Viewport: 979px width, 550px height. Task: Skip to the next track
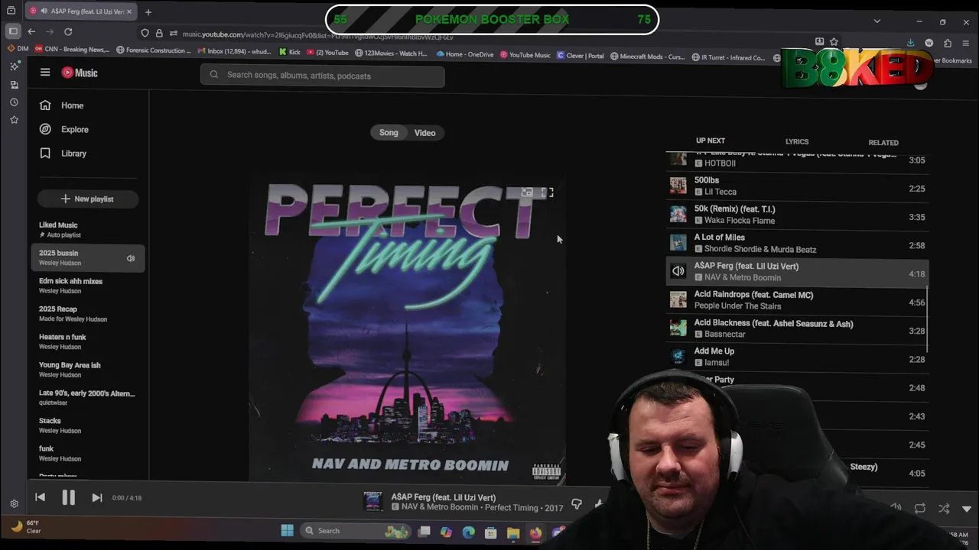tap(97, 497)
